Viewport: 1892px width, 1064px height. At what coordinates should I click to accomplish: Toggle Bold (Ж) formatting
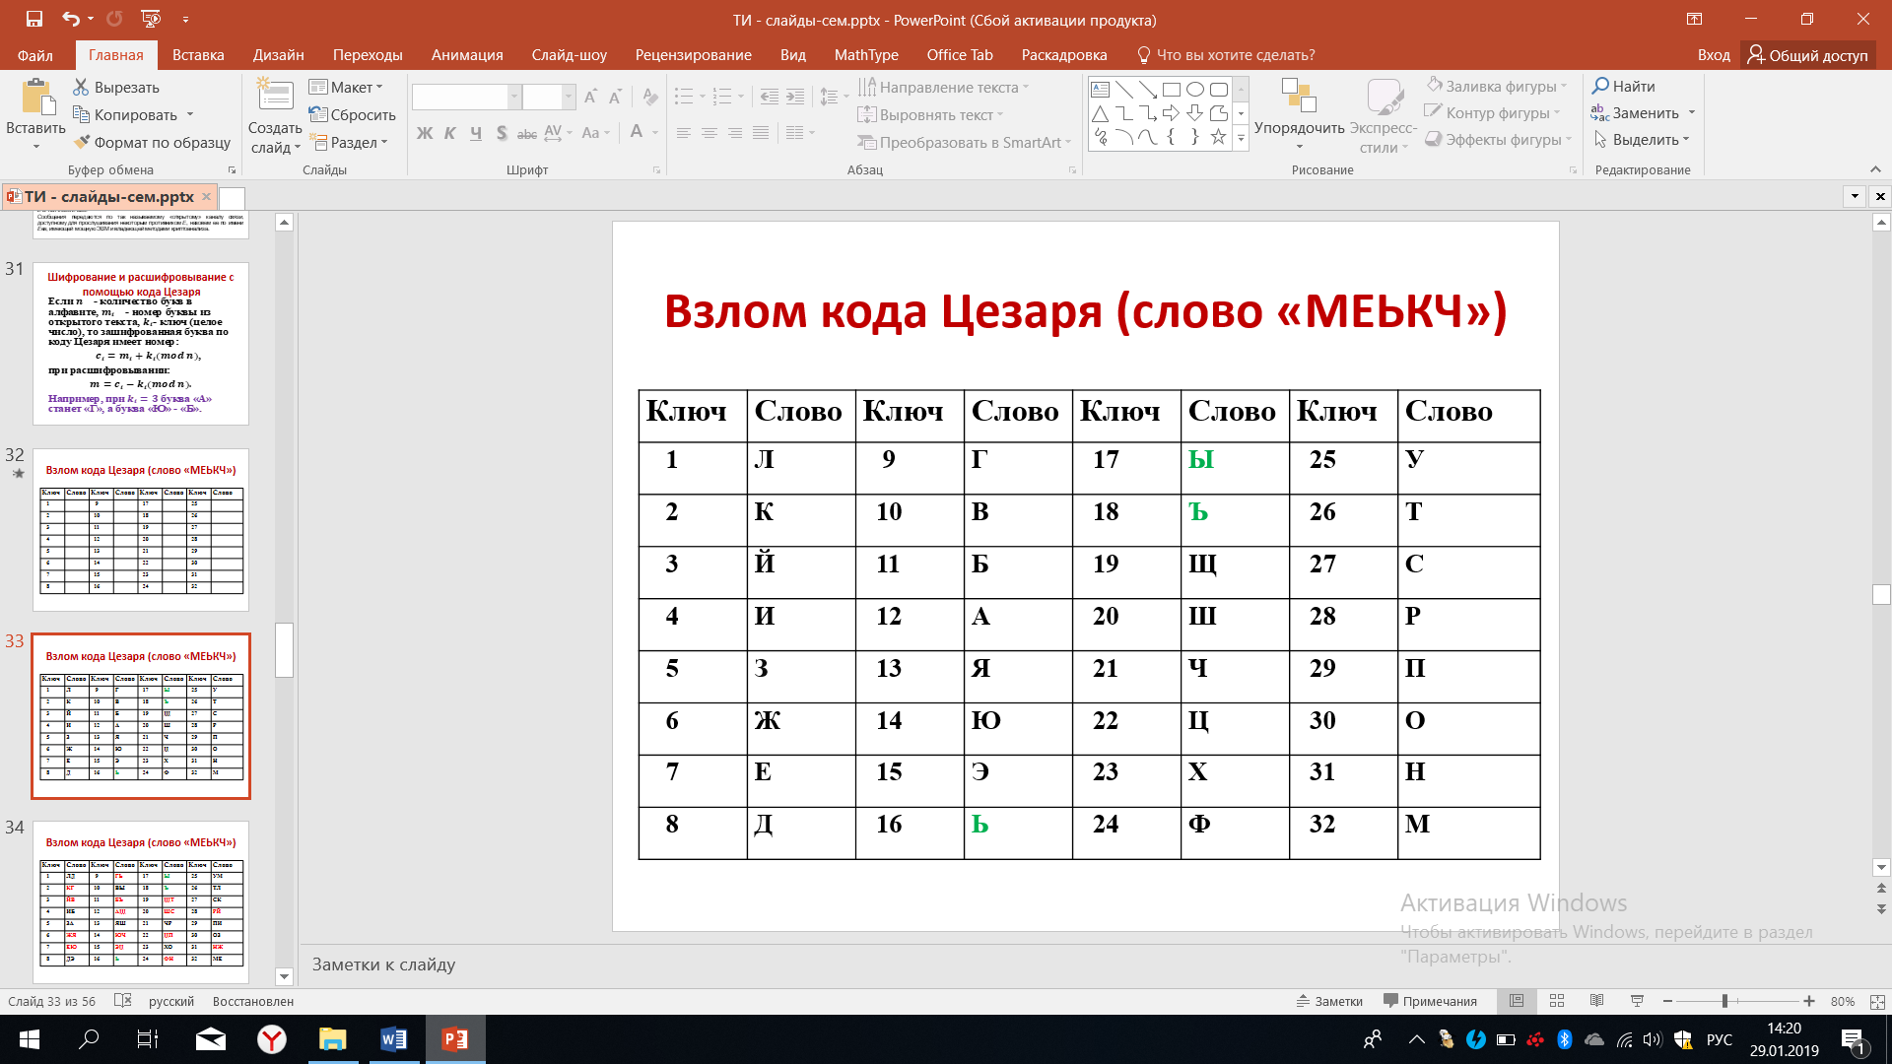point(424,133)
